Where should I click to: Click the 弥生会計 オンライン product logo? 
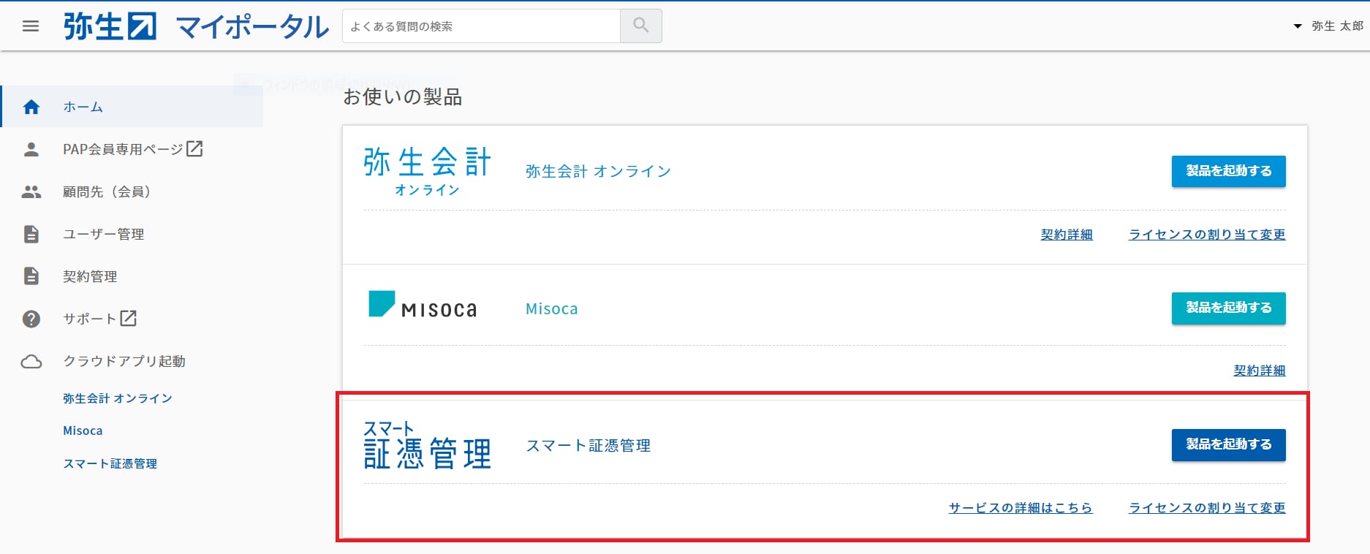[427, 171]
